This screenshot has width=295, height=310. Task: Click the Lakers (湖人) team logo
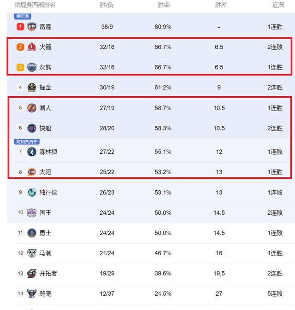coord(32,108)
